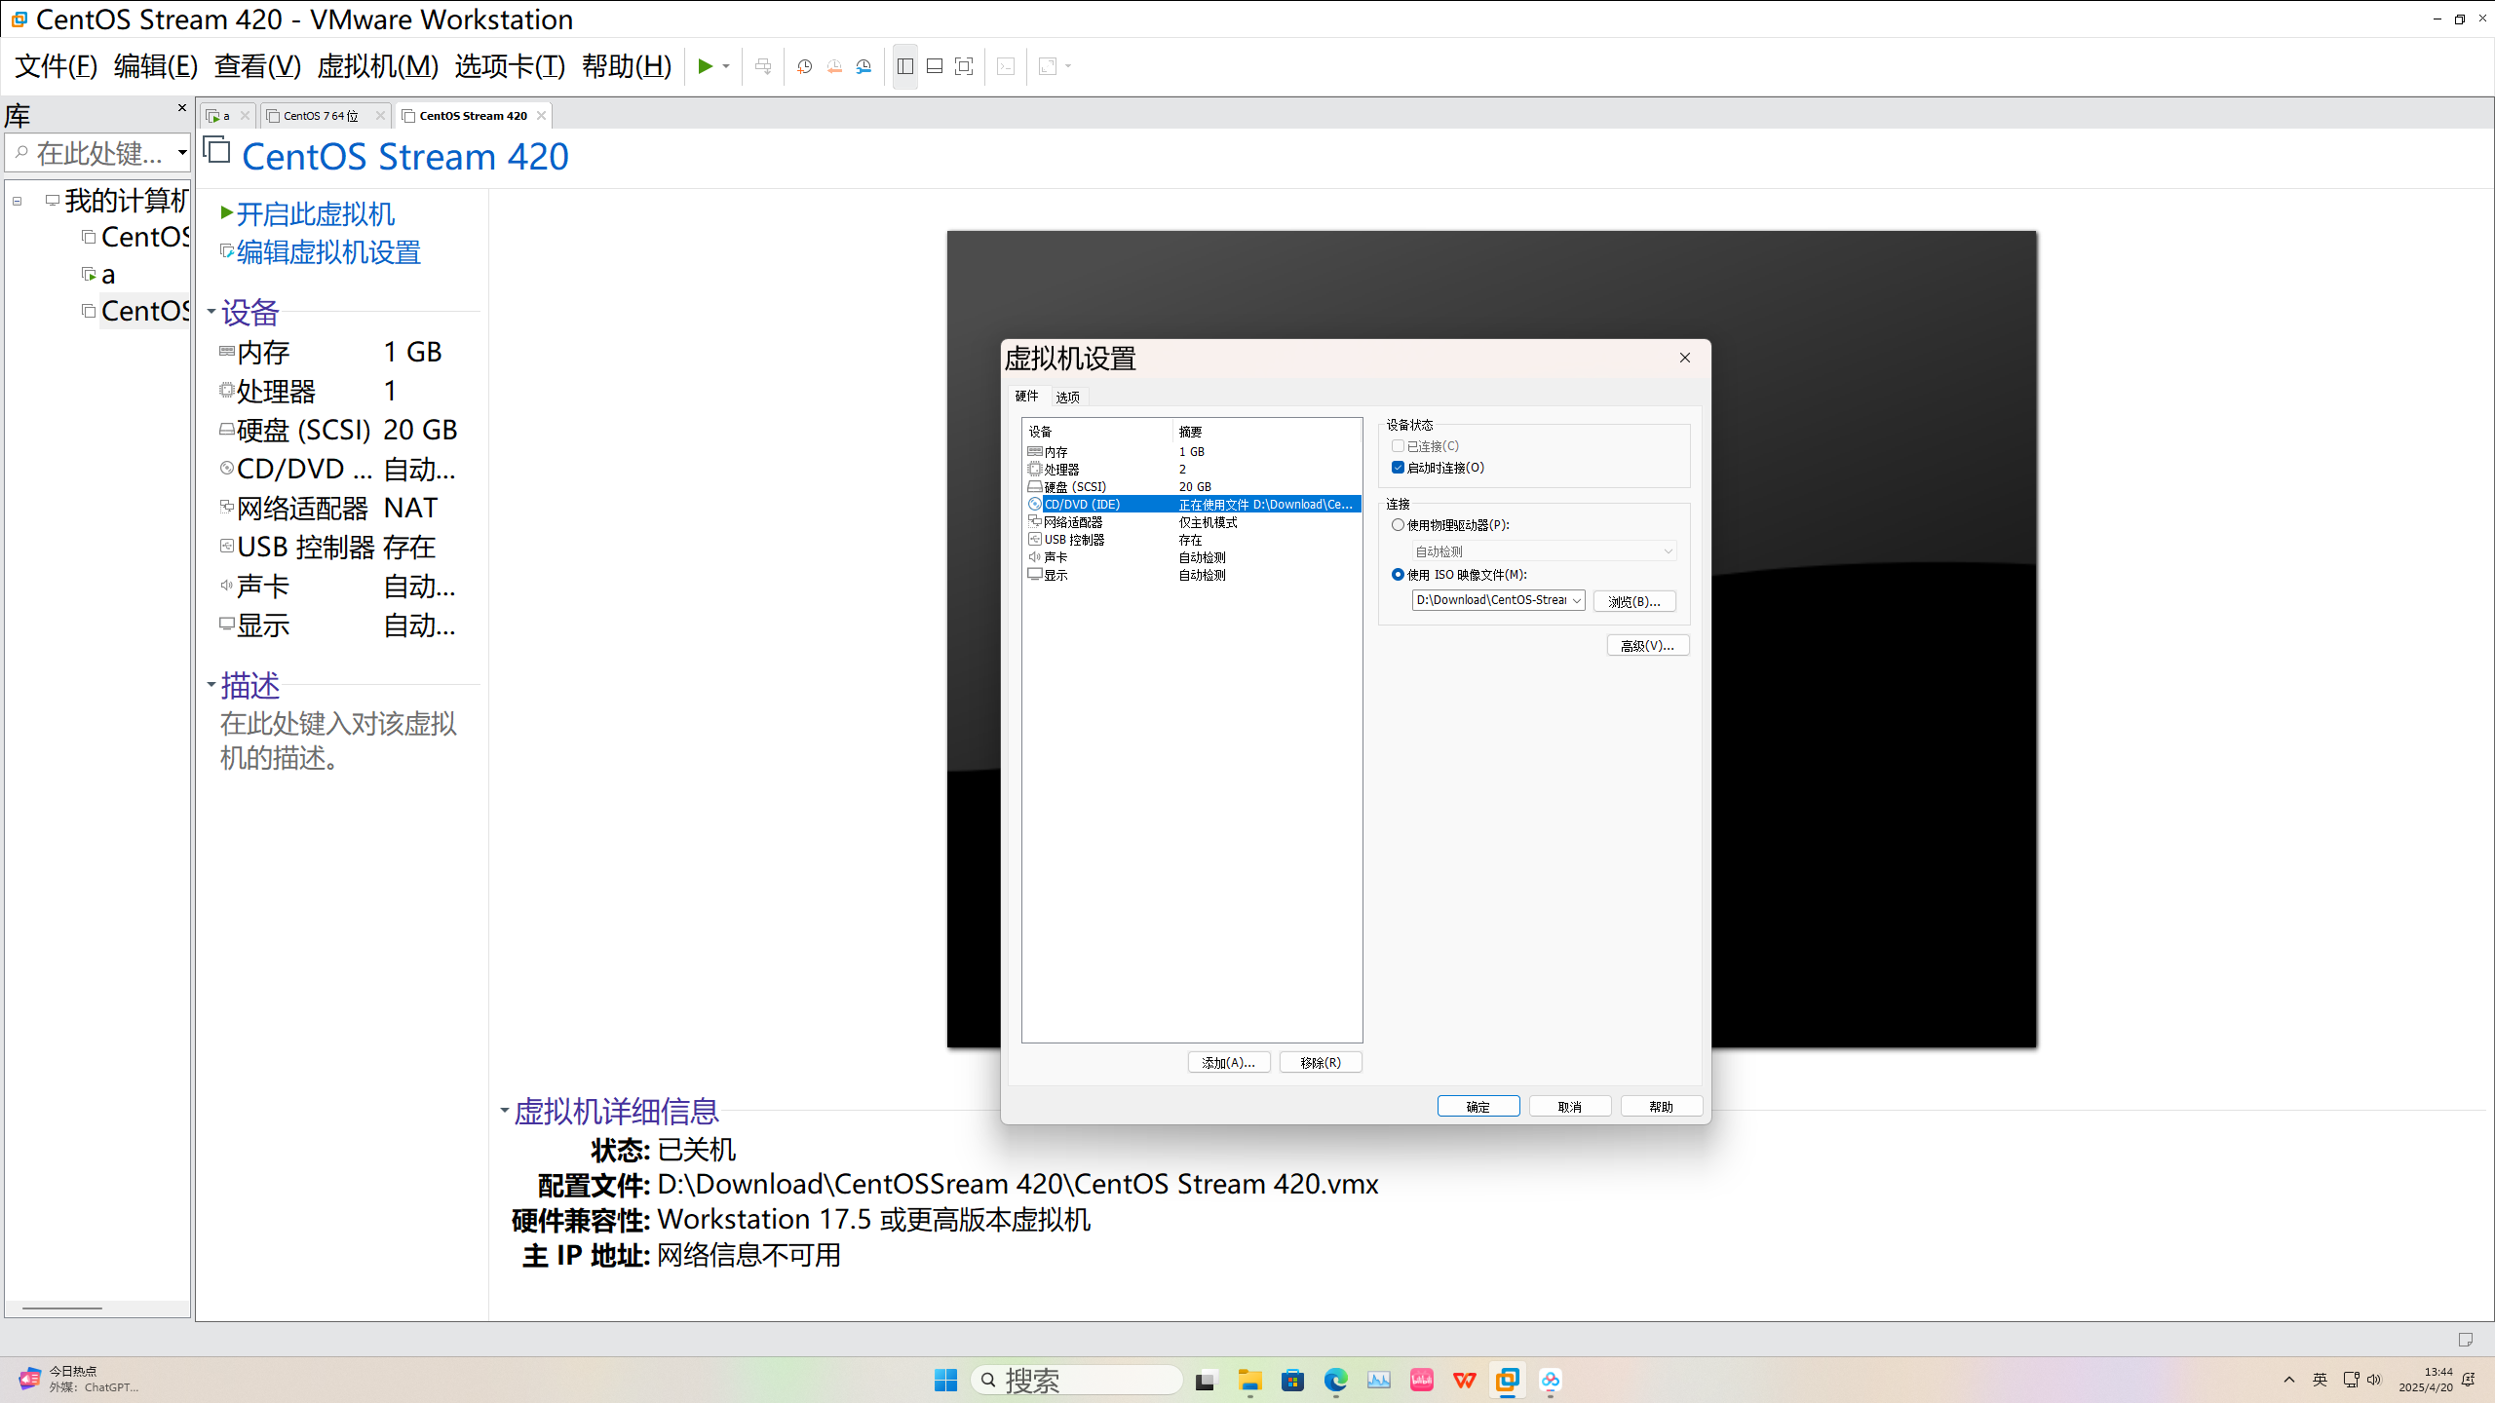Click the 开启此虚拟机 link

[x=314, y=213]
